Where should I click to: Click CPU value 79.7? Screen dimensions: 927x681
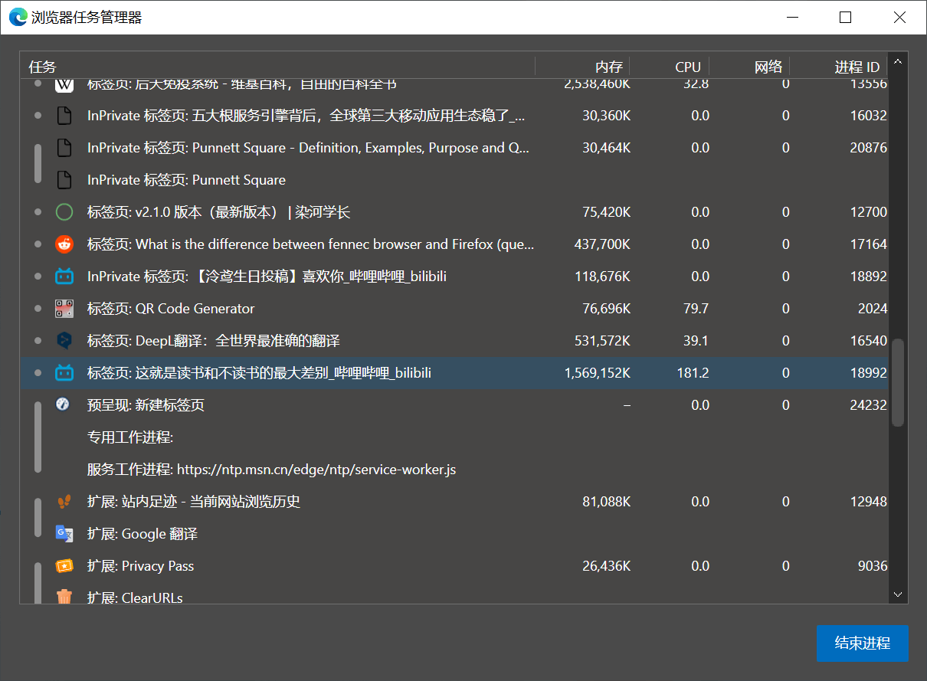click(696, 309)
